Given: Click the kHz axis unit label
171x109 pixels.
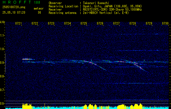Looking at the screenshot, I should pos(2,22).
